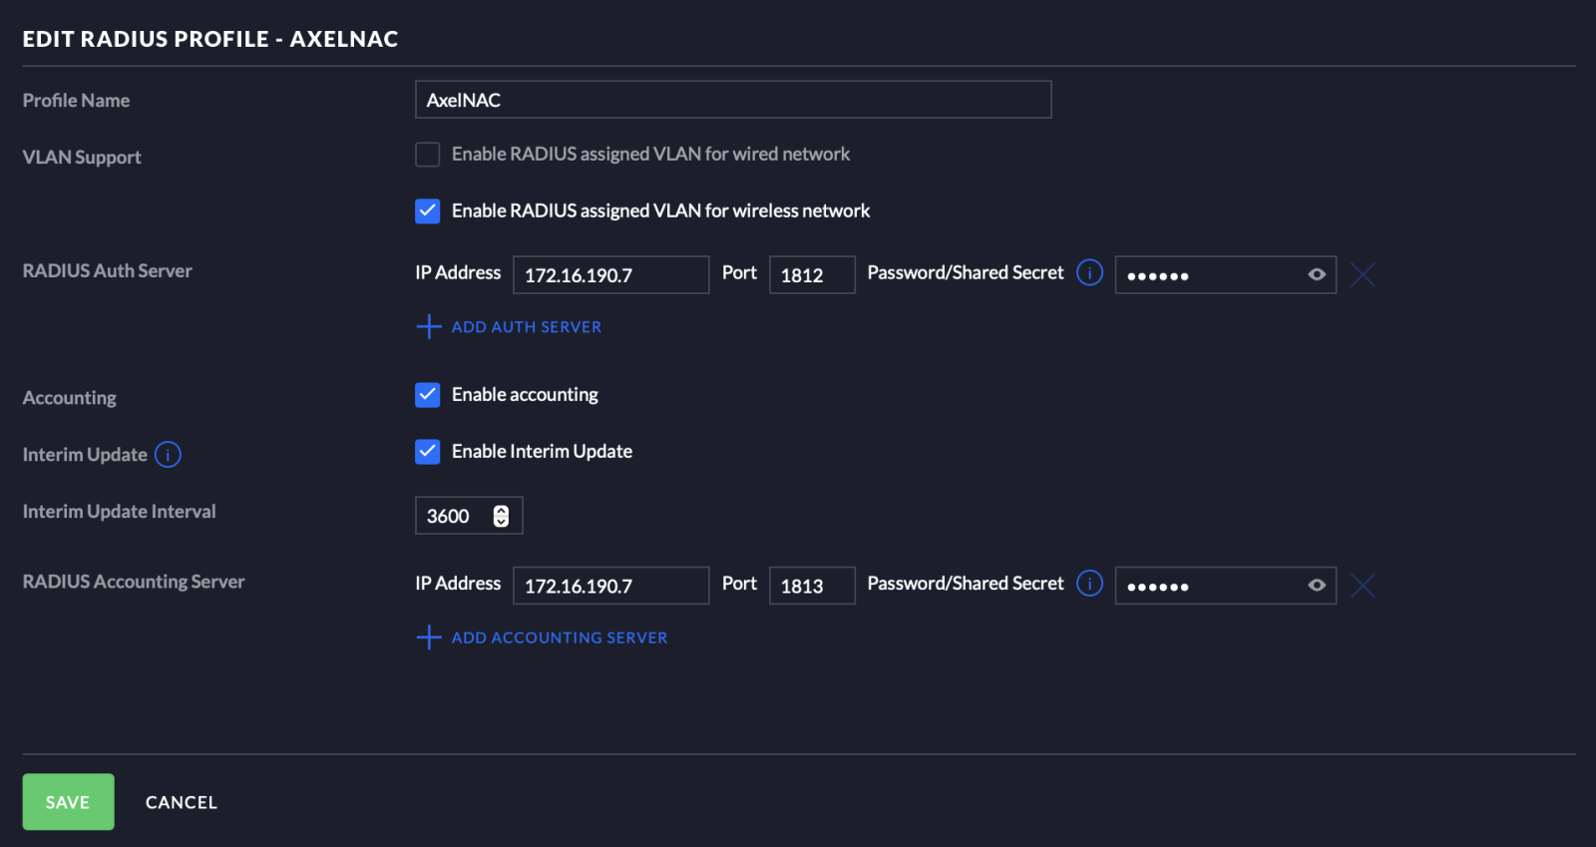The height and width of the screenshot is (847, 1596).
Task: Click info icon beside Accounting Server Shared Secret
Action: tap(1089, 584)
